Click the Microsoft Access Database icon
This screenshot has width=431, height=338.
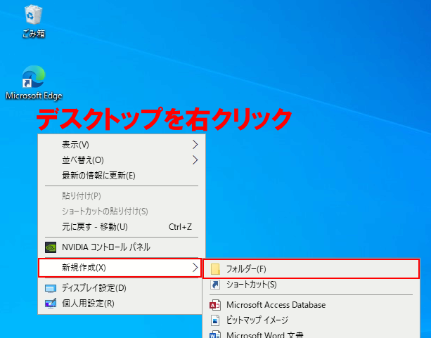click(215, 305)
